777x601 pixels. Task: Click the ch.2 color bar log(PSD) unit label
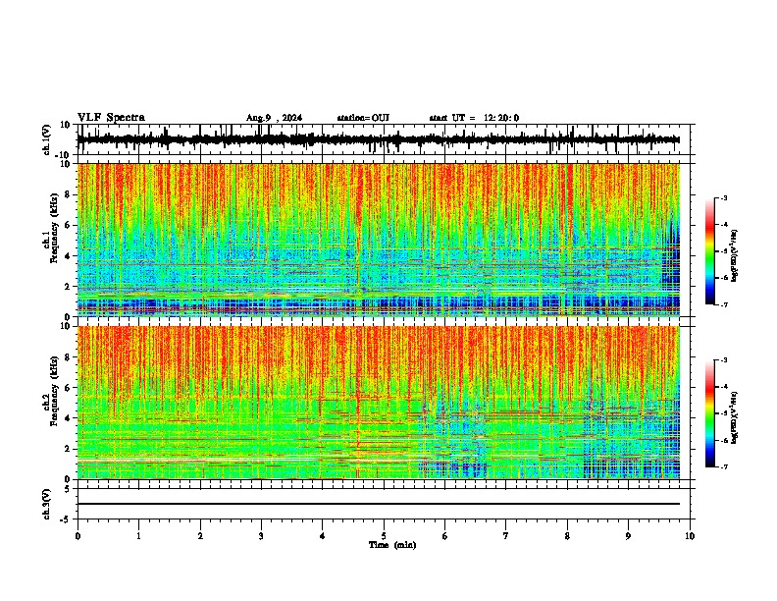735,417
